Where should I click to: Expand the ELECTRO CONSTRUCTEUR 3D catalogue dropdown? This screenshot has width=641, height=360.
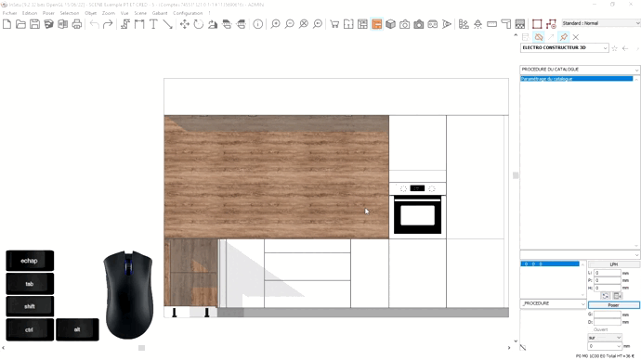coord(564,47)
